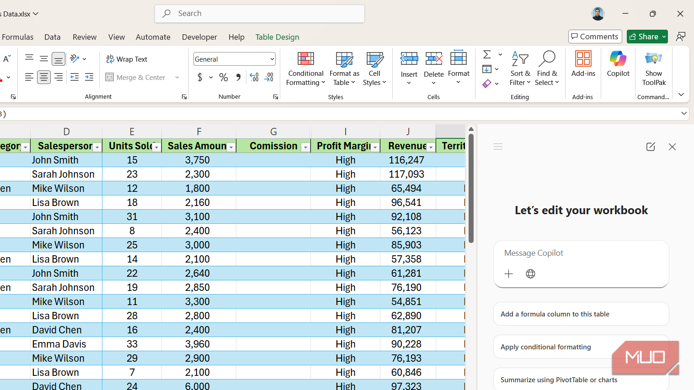Toggle center horizontal alignment
This screenshot has height=390, width=694.
tap(44, 77)
